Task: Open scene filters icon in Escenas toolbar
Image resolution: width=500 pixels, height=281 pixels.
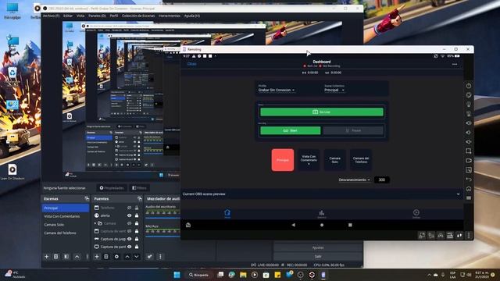Action: click(x=66, y=257)
